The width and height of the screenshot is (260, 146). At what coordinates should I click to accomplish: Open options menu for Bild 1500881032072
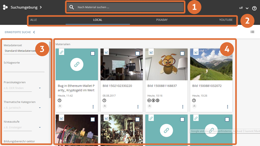[227, 107]
